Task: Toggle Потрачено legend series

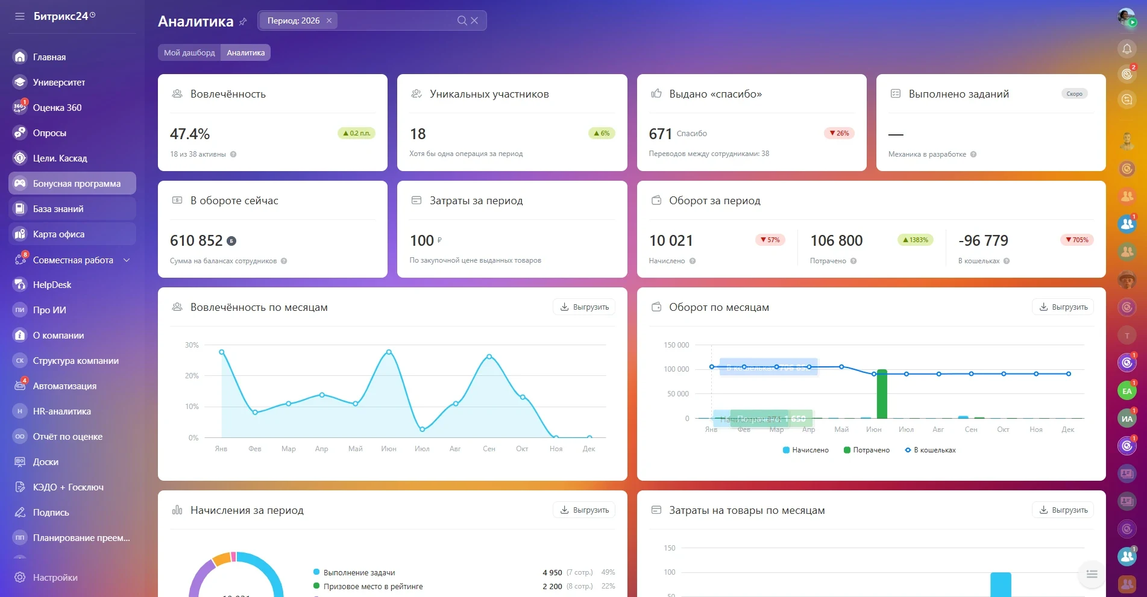Action: click(867, 450)
